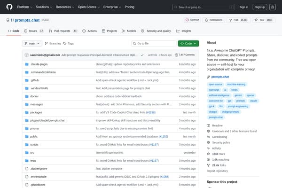View Branches list link
This screenshot has width=282, height=188.
click(53, 44)
